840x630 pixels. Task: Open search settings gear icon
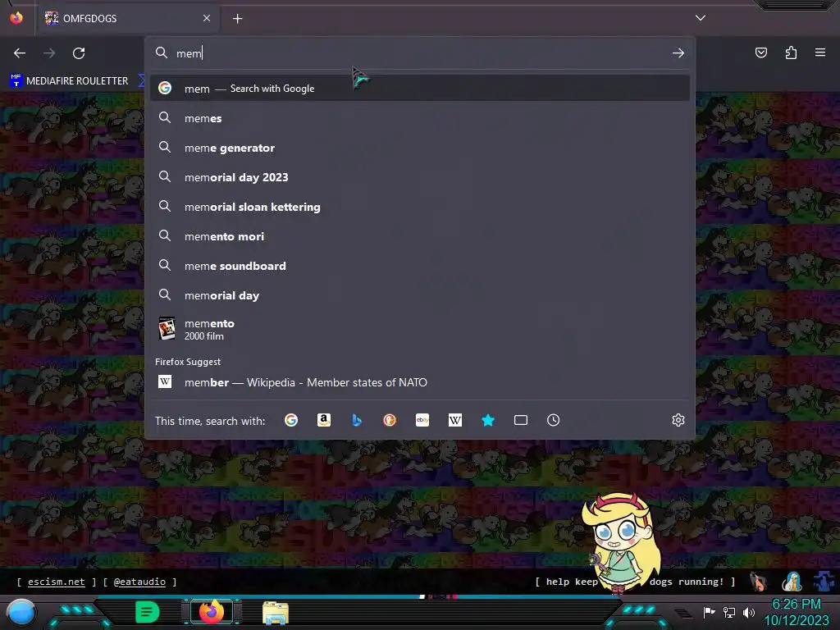point(678,420)
